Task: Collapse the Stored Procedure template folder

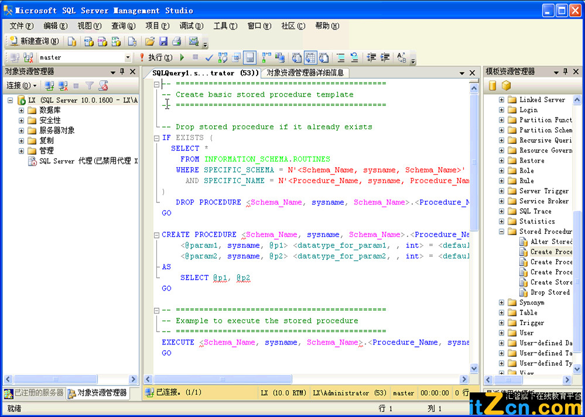Action: click(502, 232)
